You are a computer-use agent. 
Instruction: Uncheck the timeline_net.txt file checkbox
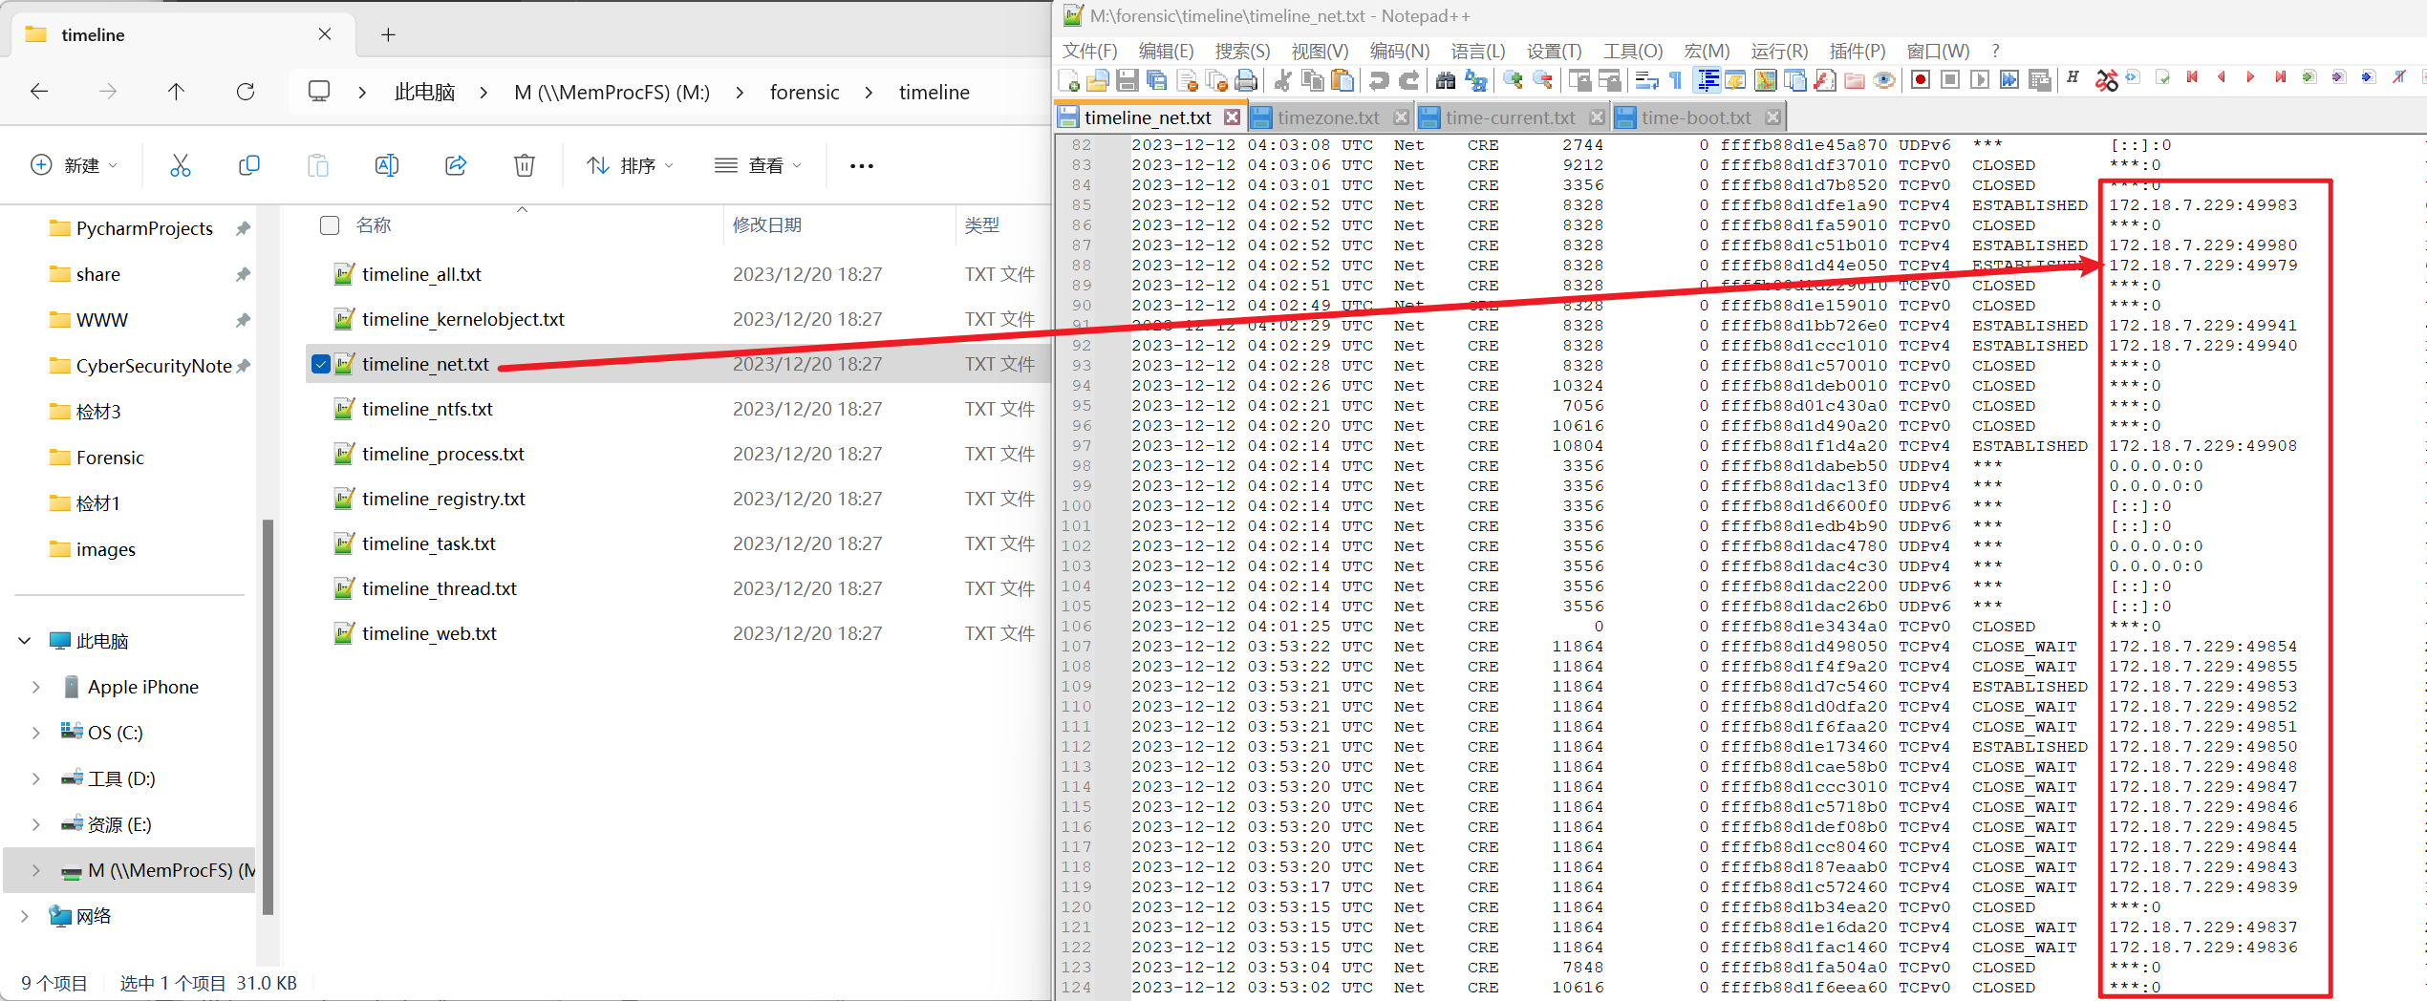(x=321, y=364)
